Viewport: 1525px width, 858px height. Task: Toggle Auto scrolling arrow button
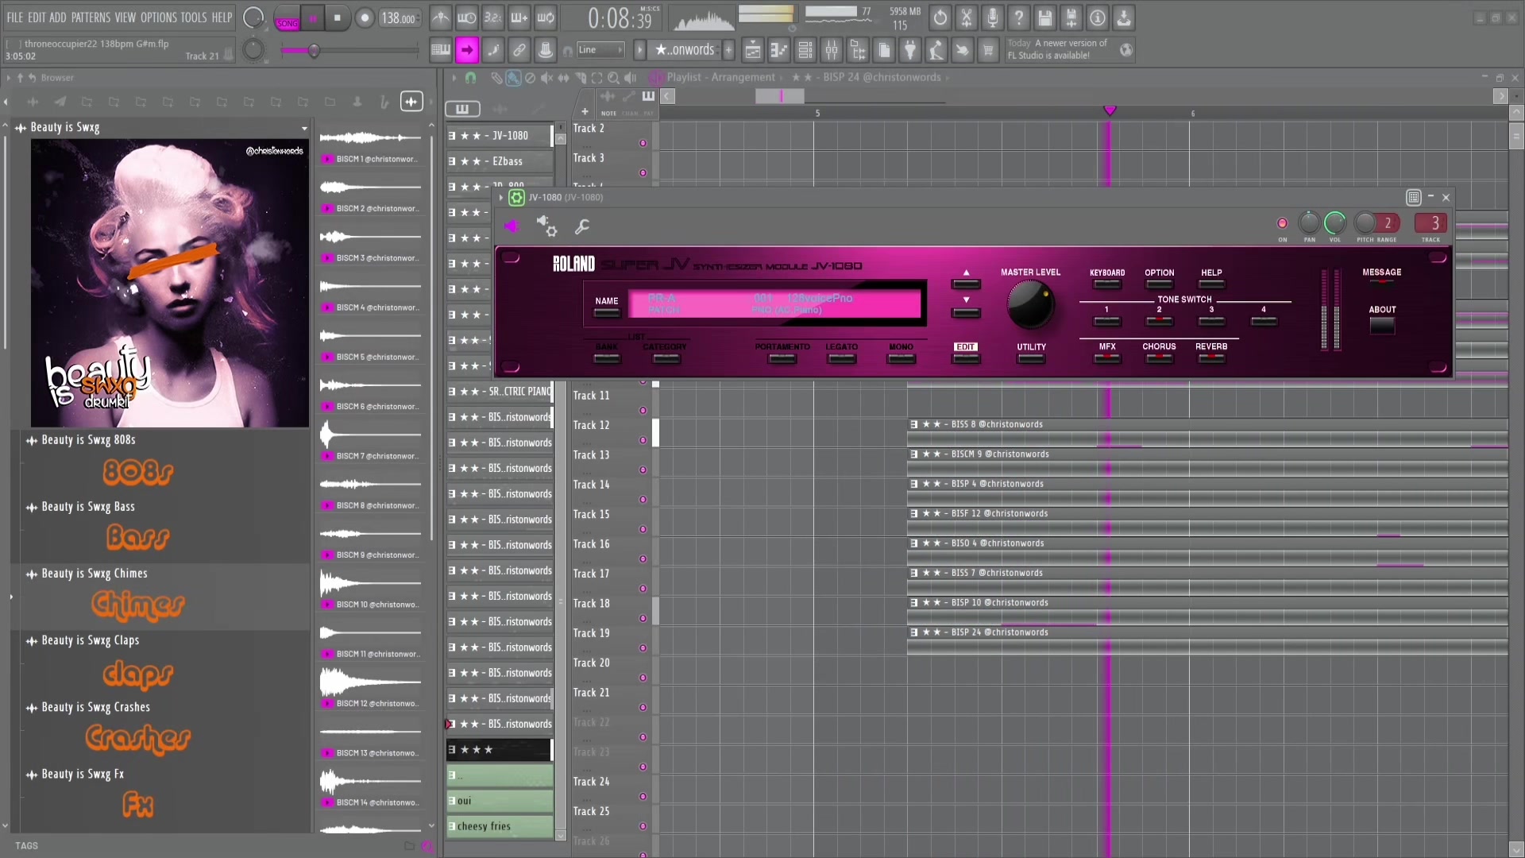click(466, 50)
